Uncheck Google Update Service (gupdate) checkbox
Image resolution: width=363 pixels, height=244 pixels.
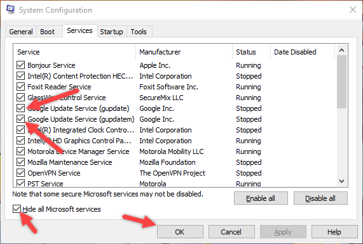20,108
